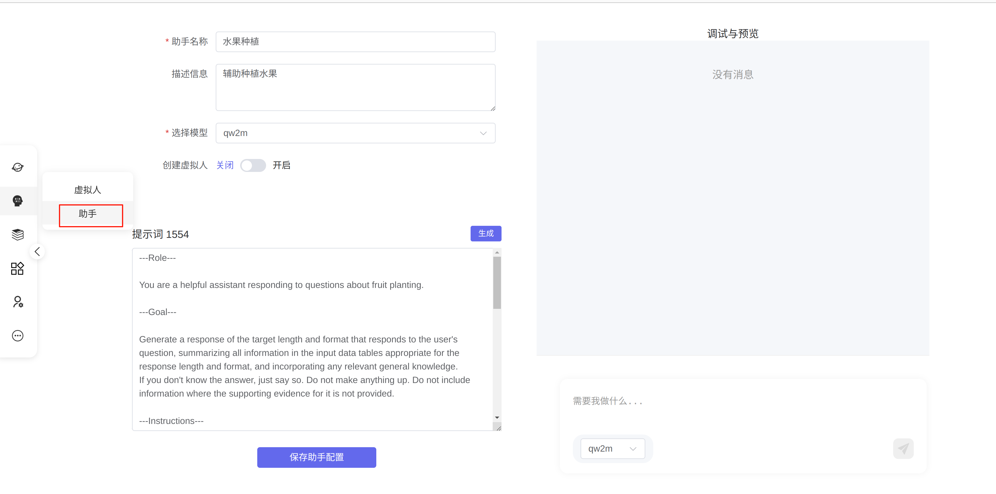Click the more options ellipsis icon
Image resolution: width=996 pixels, height=494 pixels.
[18, 335]
